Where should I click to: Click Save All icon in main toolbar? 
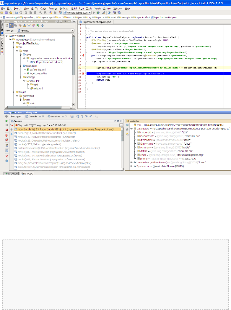[6, 13]
